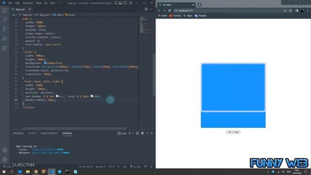Image resolution: width=311 pixels, height=175 pixels.
Task: Bookmark this page with the star icon
Action: pyautogui.click(x=291, y=11)
